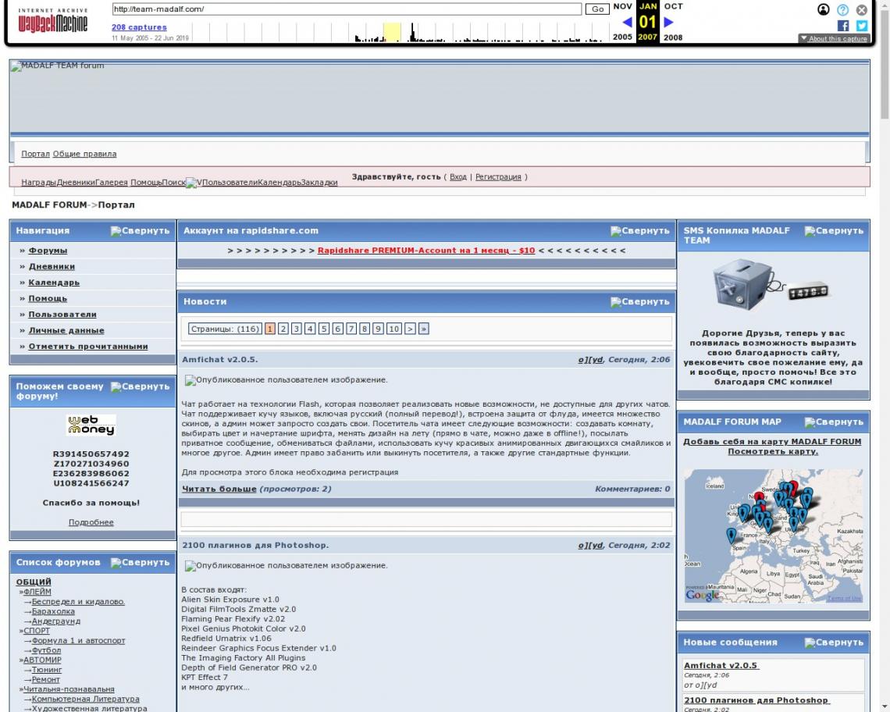The width and height of the screenshot is (890, 712).
Task: Collapse the Новости block
Action: click(640, 302)
